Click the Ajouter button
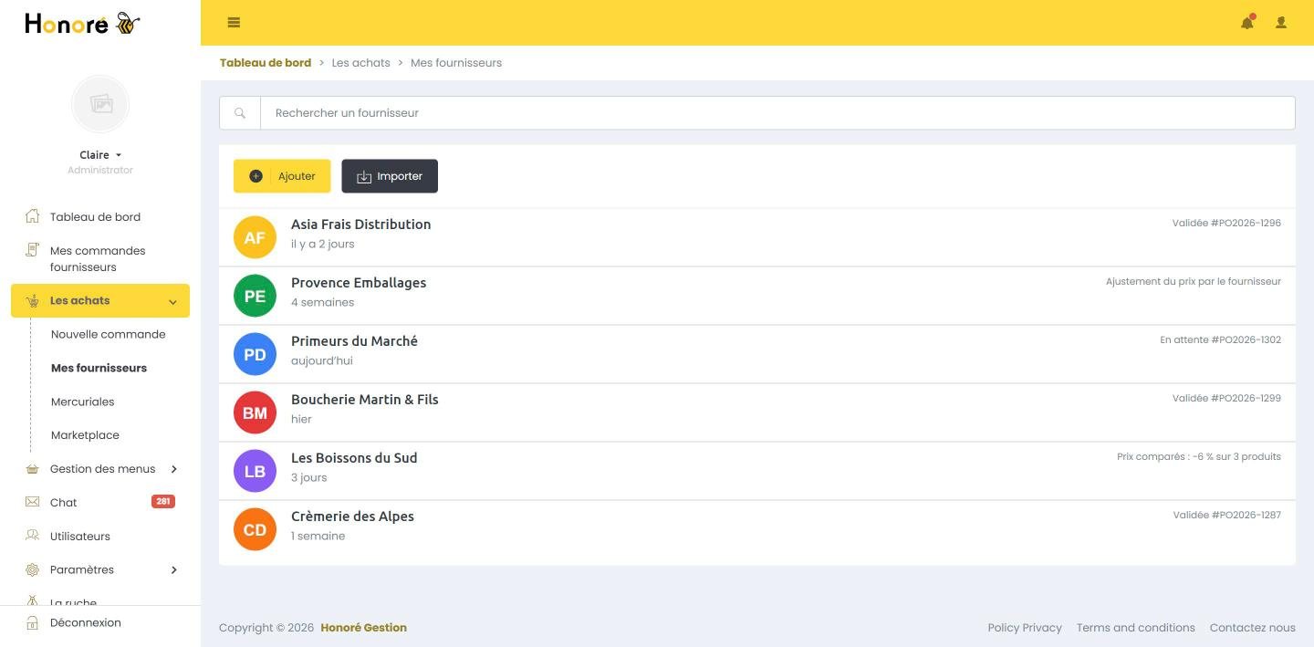This screenshot has width=1314, height=647. point(282,176)
